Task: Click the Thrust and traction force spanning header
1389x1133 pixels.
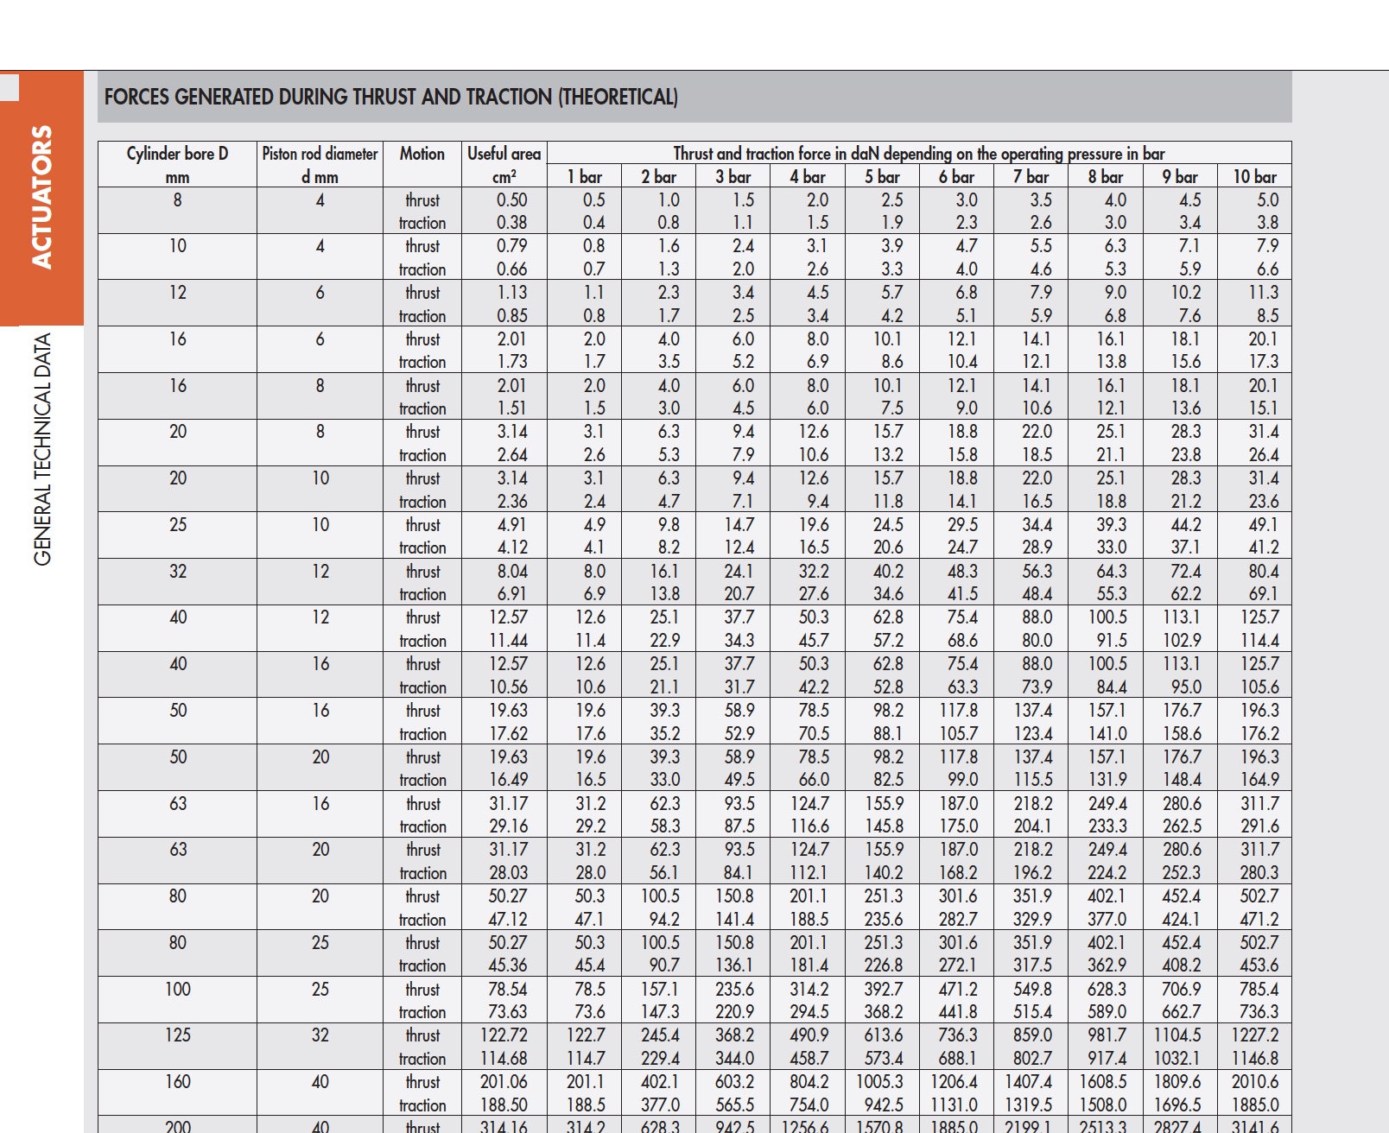Action: click(918, 154)
